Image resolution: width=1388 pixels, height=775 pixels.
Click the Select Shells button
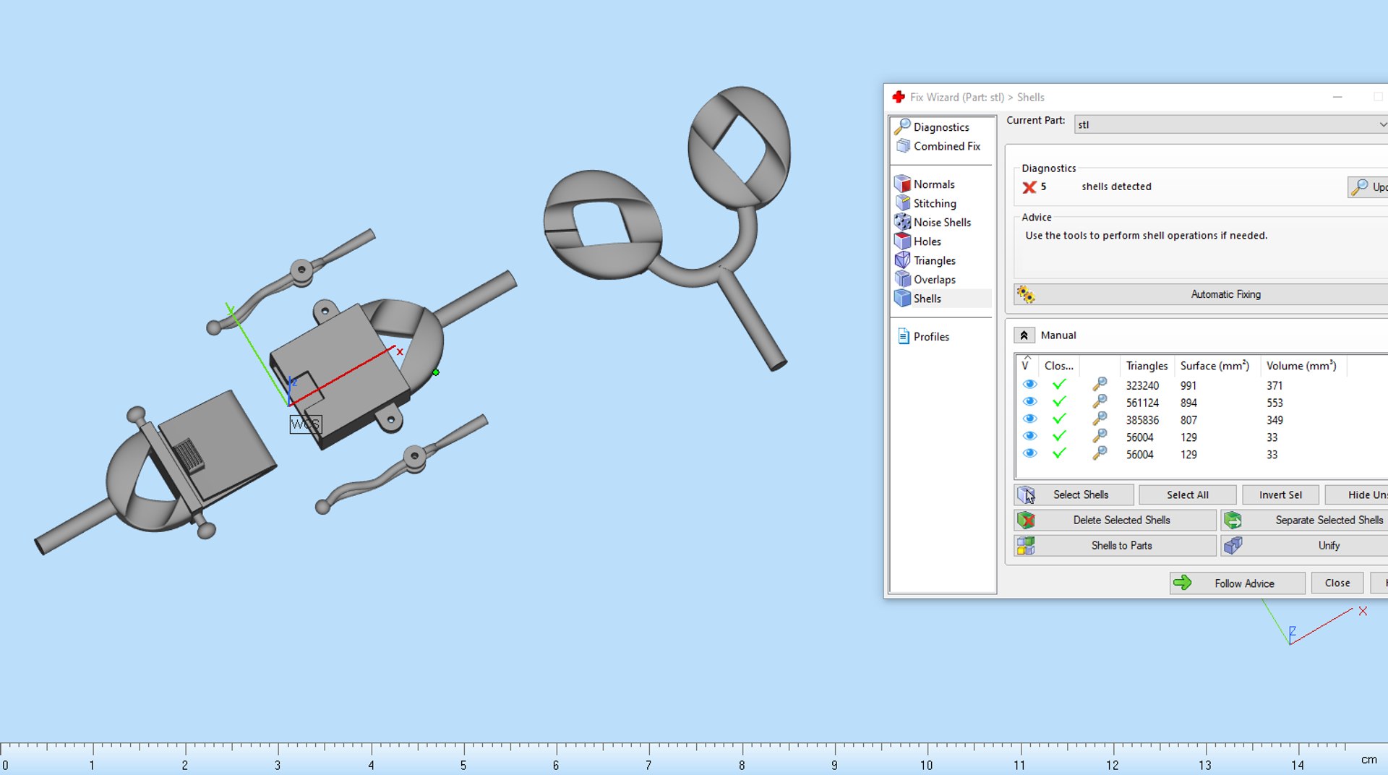(1074, 494)
